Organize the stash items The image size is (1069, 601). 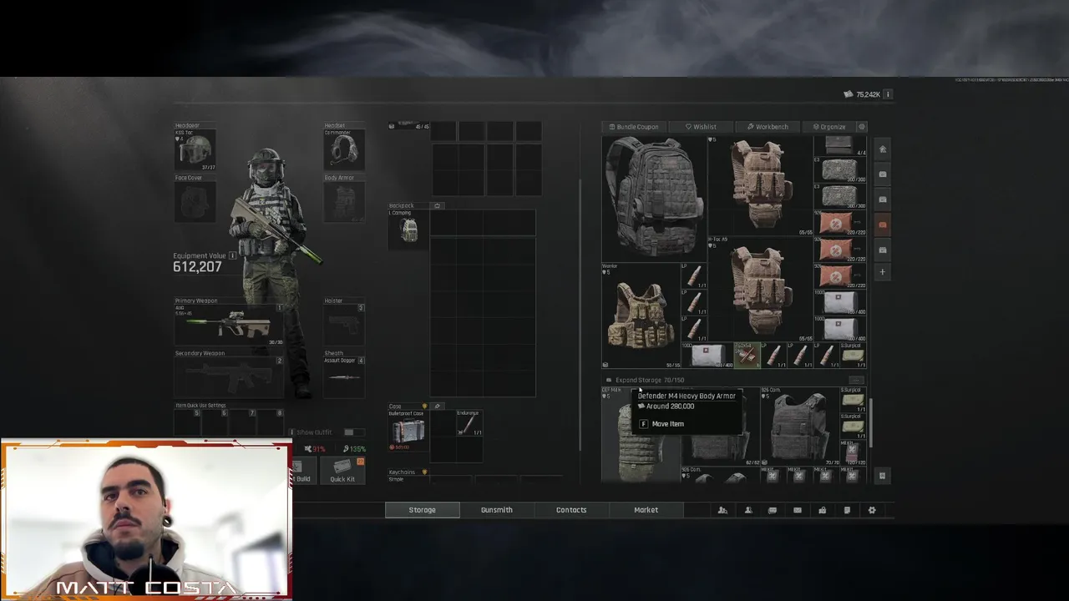tap(828, 127)
